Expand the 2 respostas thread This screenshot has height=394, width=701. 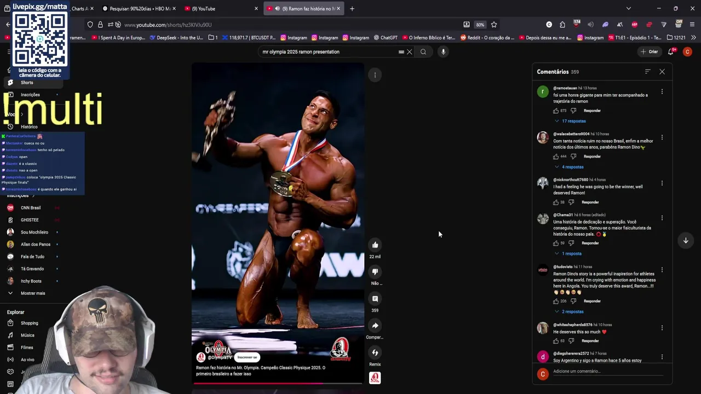[x=569, y=312]
